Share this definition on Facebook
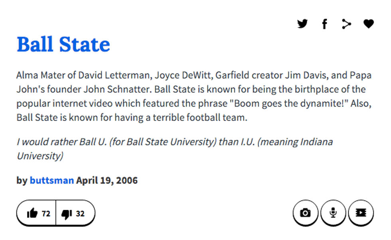Viewport: 391px width, 240px height. (324, 24)
